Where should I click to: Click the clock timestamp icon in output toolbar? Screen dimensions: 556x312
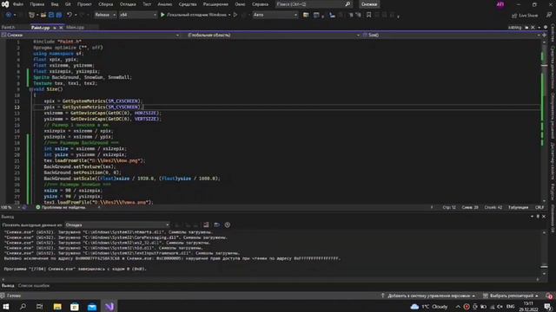pos(228,225)
